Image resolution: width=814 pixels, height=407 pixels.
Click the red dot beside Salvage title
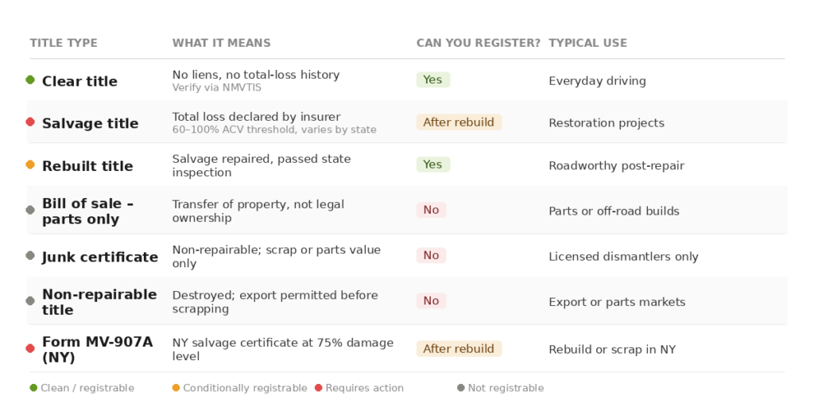click(x=30, y=122)
